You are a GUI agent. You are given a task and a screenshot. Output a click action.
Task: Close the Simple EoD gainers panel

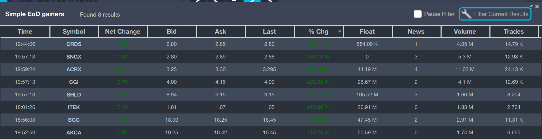pos(537,7)
